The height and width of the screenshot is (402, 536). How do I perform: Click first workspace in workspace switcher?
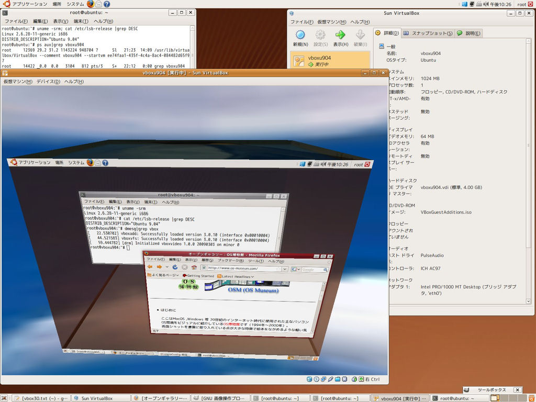(495, 398)
